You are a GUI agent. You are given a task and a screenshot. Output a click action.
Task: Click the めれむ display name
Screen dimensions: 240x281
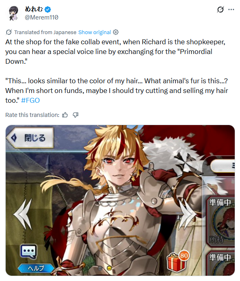click(34, 9)
